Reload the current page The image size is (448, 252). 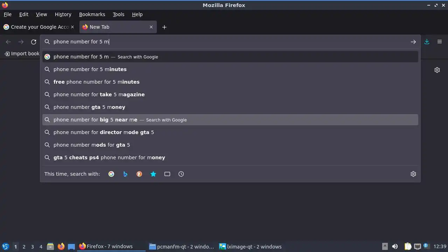(x=34, y=42)
